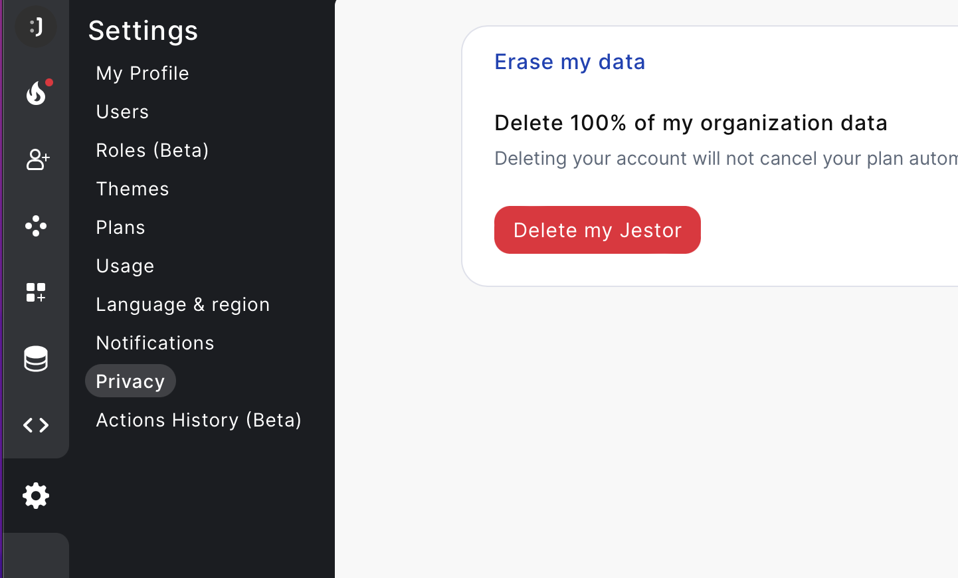958x578 pixels.
Task: Click the code brackets icon
Action: click(x=36, y=425)
